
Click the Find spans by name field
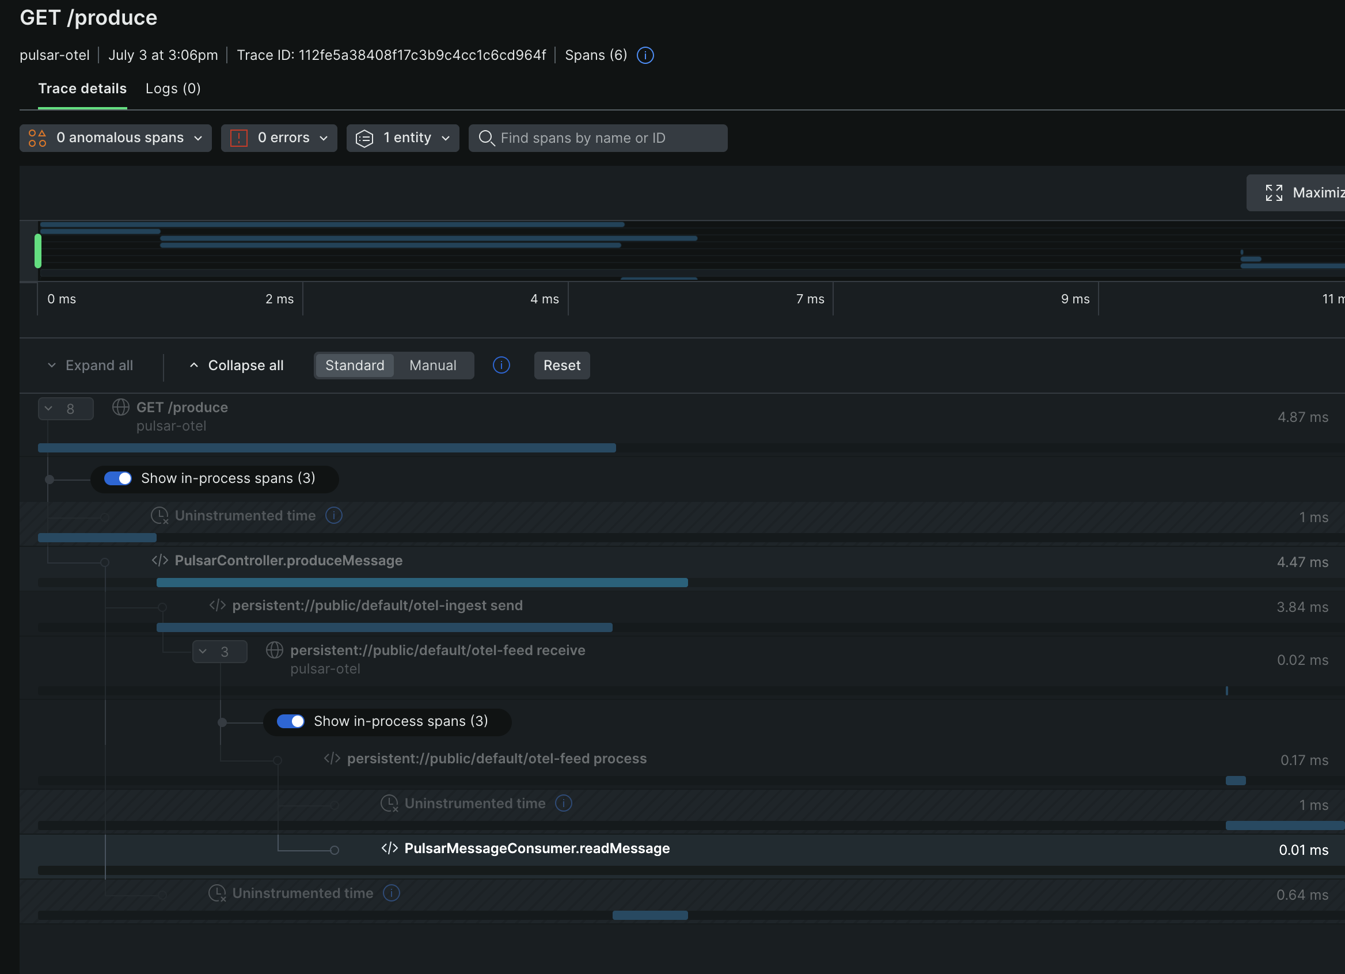point(593,138)
